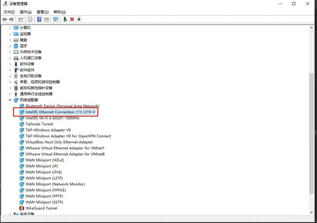Image resolution: width=317 pixels, height=223 pixels.
Task: Select WAN Miniport (PPTP)
Action: pos(44,196)
